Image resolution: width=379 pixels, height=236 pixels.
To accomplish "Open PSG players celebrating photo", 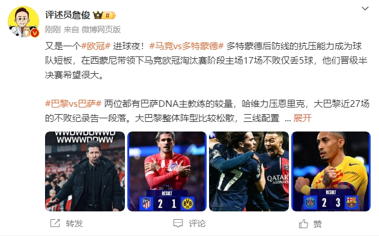I will pyautogui.click(x=249, y=171).
